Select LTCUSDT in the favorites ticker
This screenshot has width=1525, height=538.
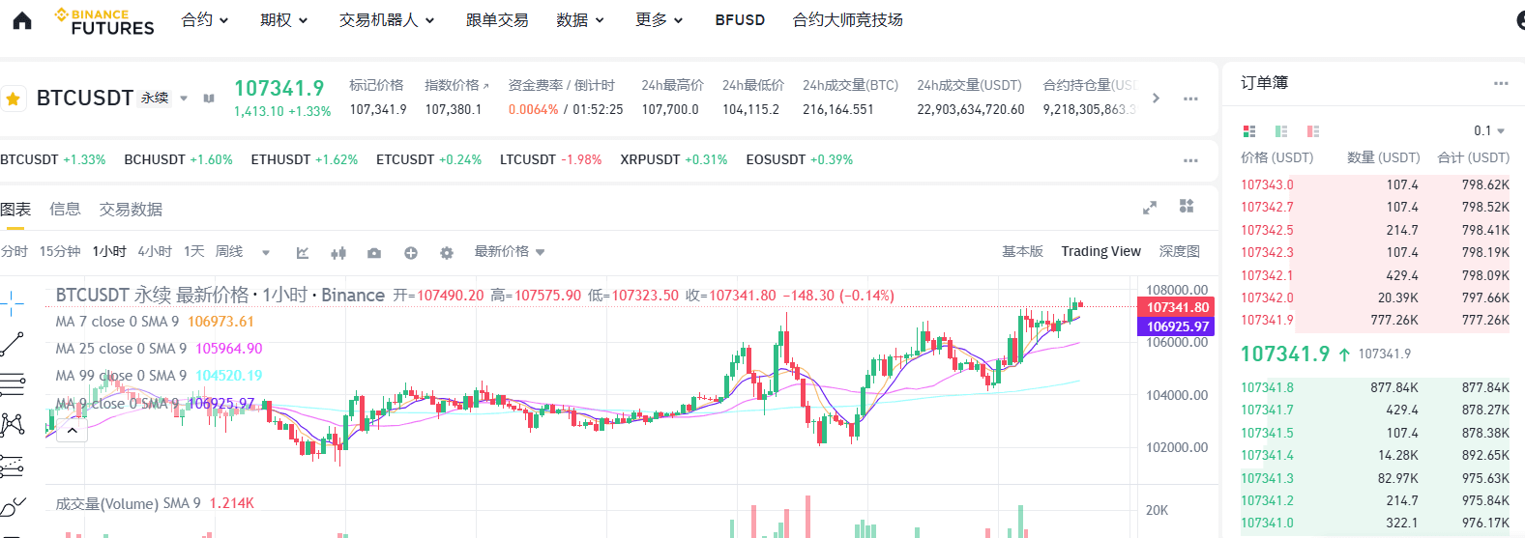coord(550,159)
